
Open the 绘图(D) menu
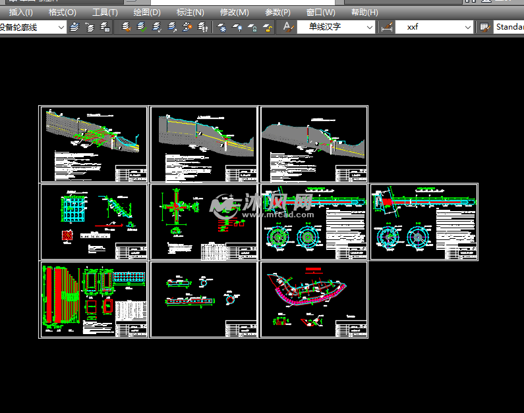click(x=146, y=12)
